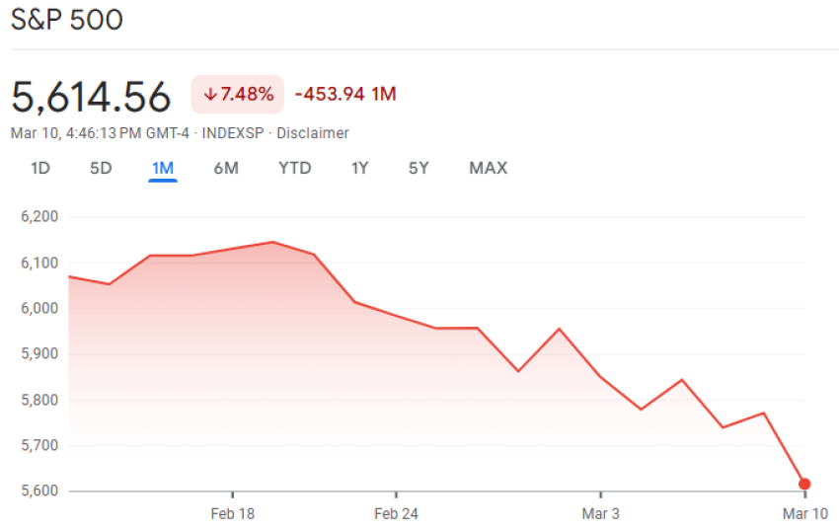Select the 5D time range tab
Image resolution: width=839 pixels, height=530 pixels.
tap(101, 168)
